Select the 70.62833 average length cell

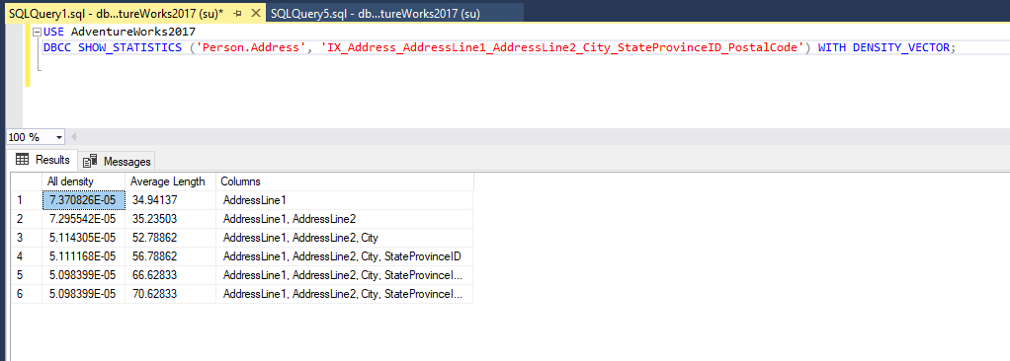click(170, 294)
